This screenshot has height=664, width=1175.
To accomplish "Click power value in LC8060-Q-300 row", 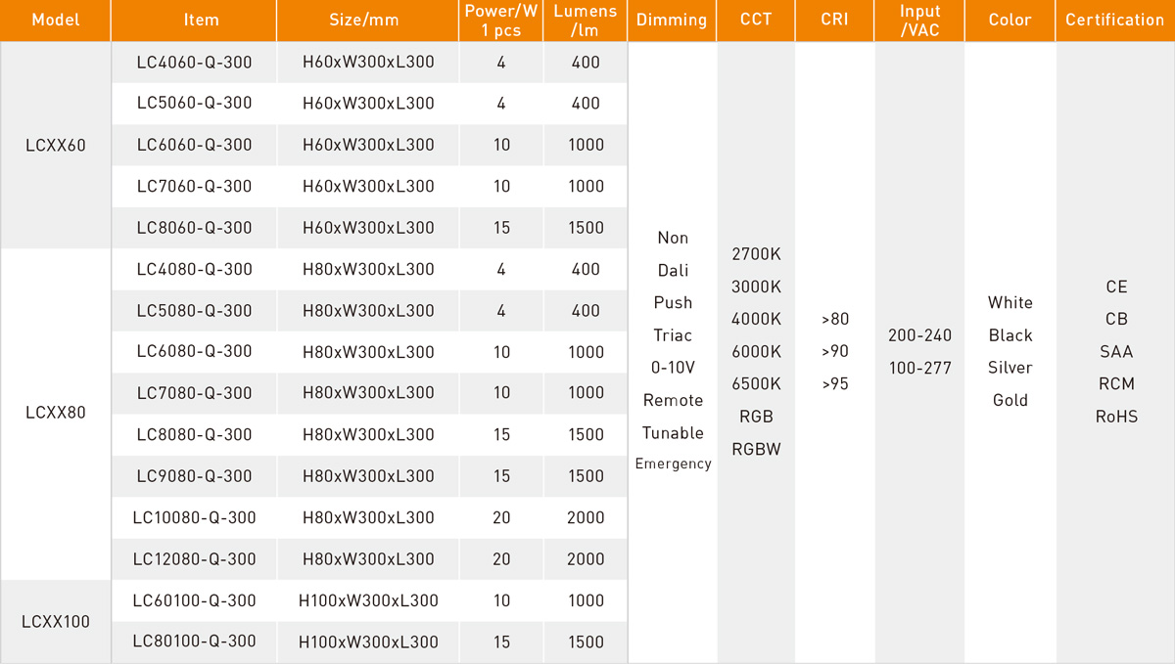I will [501, 228].
